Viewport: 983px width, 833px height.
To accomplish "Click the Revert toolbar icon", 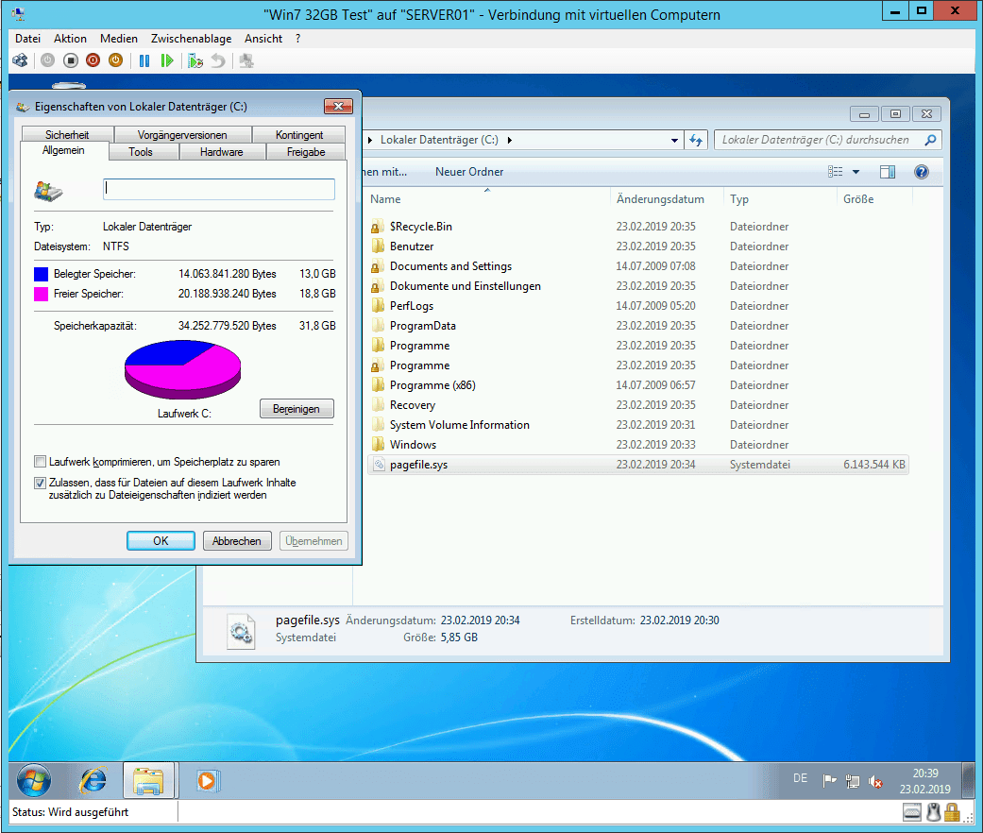I will [x=217, y=60].
